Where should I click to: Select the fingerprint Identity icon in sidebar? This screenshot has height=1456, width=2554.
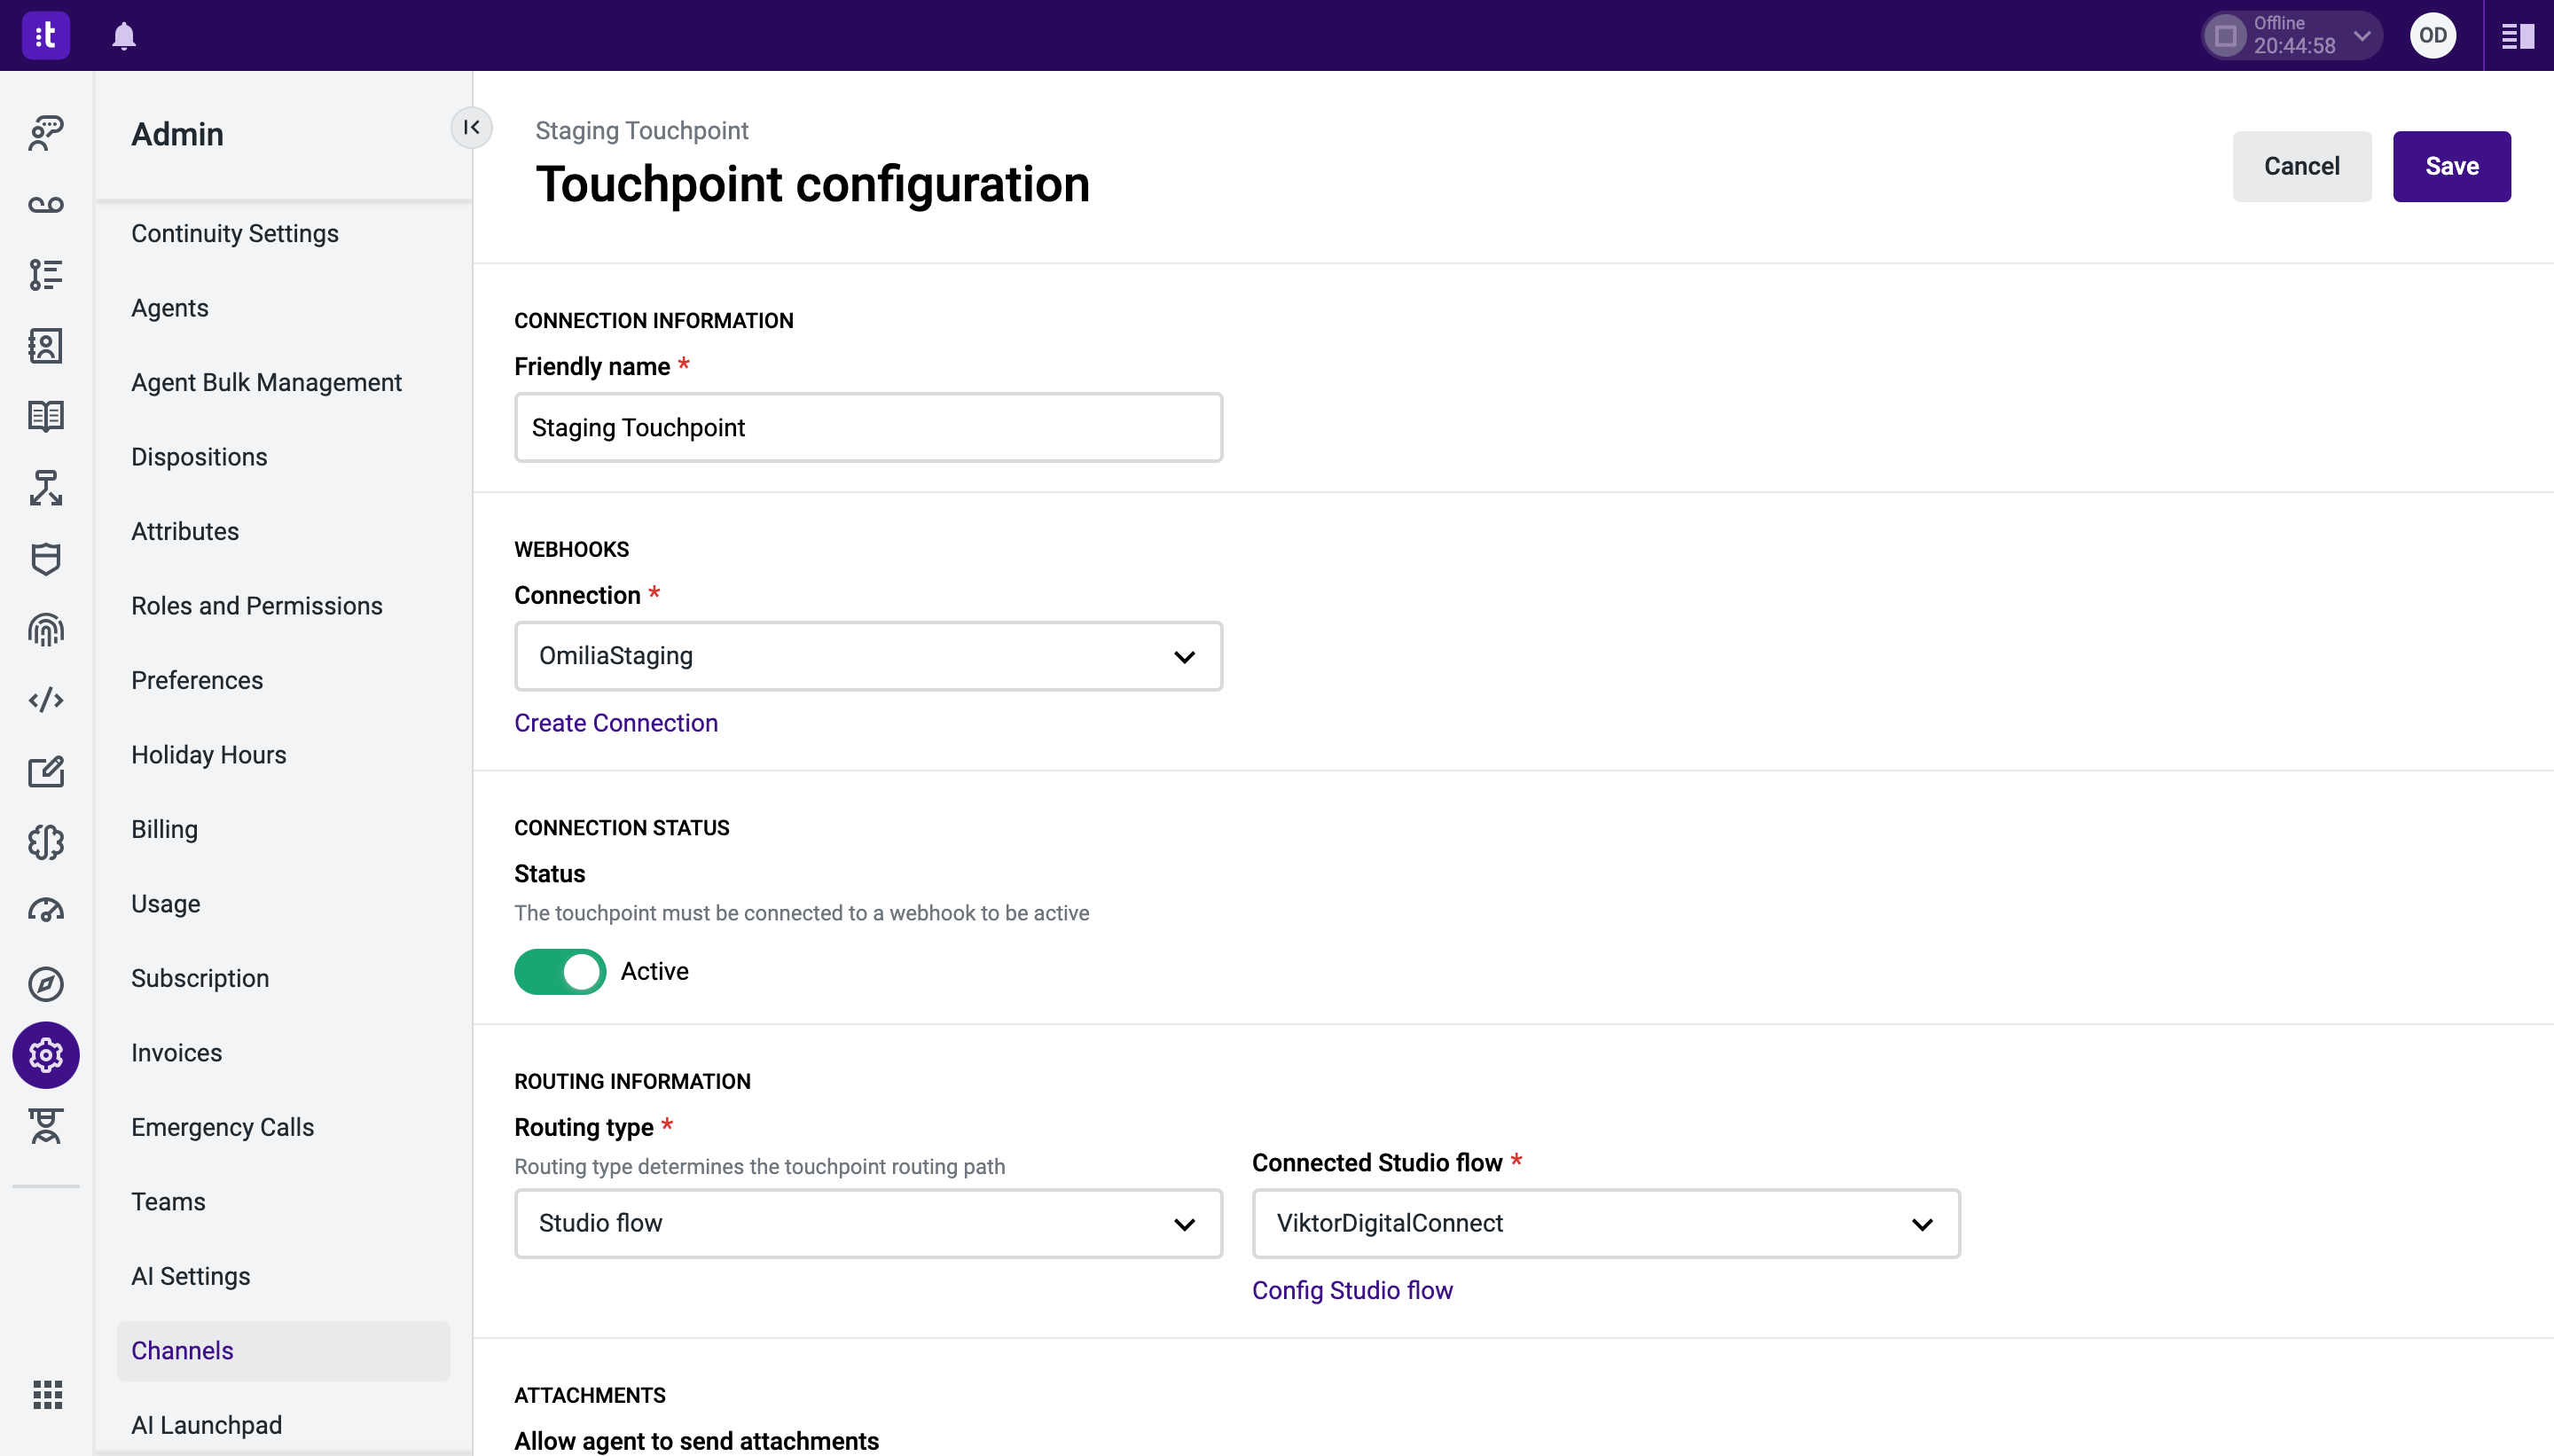[45, 629]
